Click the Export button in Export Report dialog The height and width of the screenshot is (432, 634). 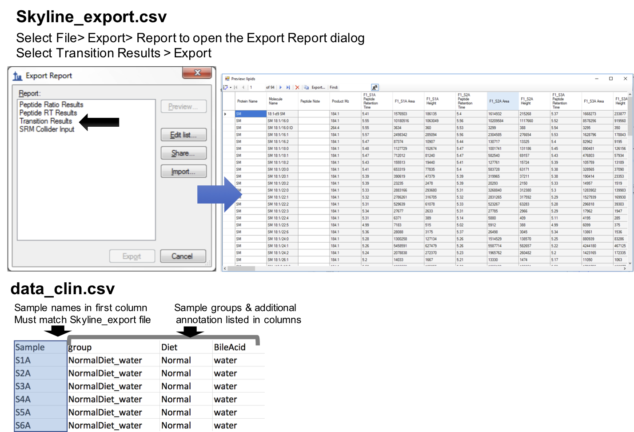[132, 256]
